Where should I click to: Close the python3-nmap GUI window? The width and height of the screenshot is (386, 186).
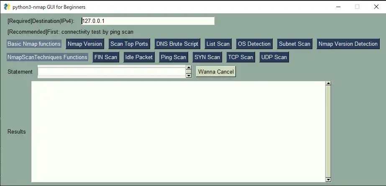pyautogui.click(x=376, y=7)
